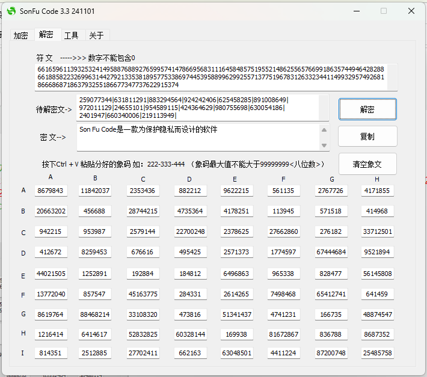Maximize the SonFu Code window
The image size is (427, 377).
pyautogui.click(x=384, y=11)
